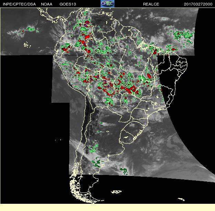The image size is (215, 211).
Task: Click the NOAA label in header
Action: 47,4
